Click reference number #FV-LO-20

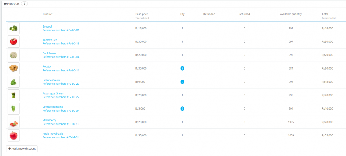coord(61,84)
